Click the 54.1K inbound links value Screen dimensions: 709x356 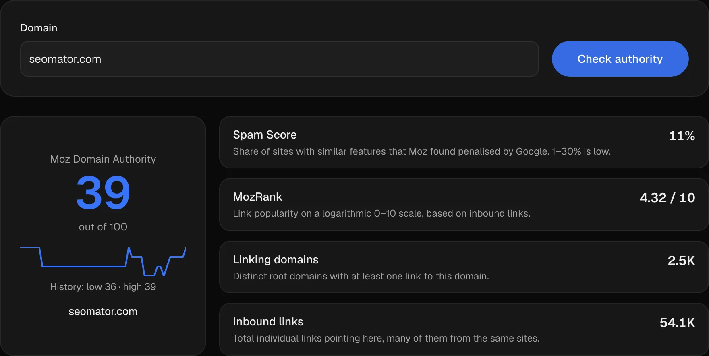tap(678, 323)
